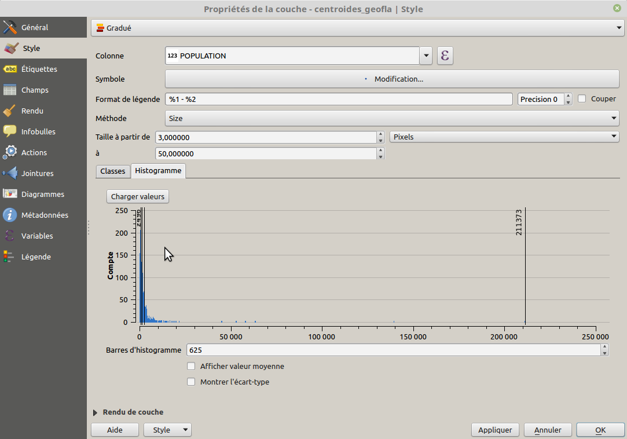The image size is (627, 439).
Task: Open the Gradué renderer type dropdown
Action: click(357, 28)
